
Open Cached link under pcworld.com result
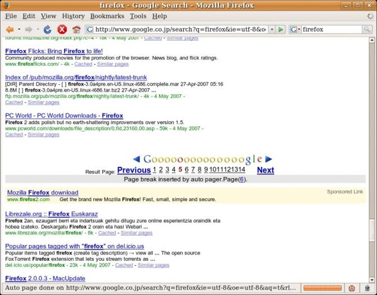point(14,134)
